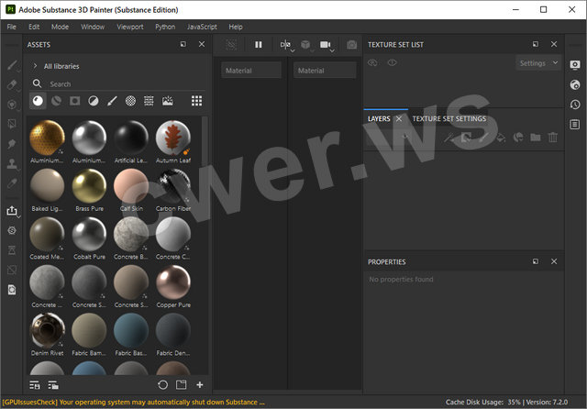Toggle the pause rendering button in viewport
587x409 pixels.
click(x=259, y=44)
